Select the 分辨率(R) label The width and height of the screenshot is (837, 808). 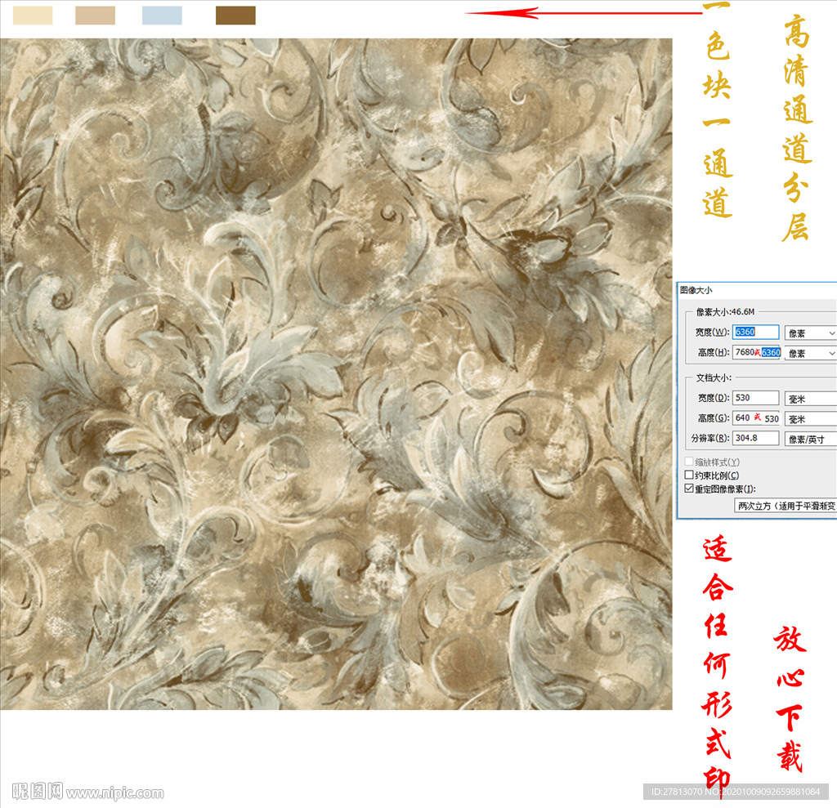tap(710, 438)
